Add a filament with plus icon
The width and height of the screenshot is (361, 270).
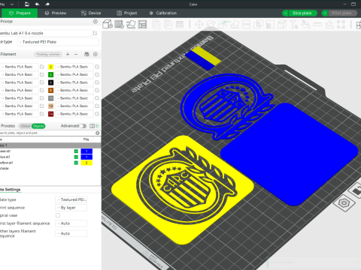click(68, 54)
